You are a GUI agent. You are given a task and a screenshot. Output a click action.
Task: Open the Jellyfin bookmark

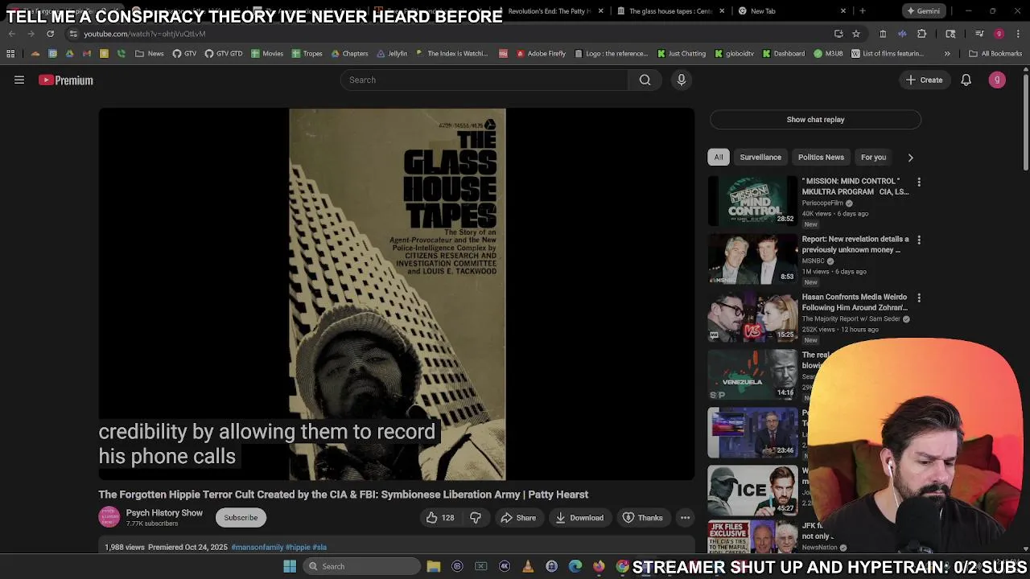pos(391,54)
